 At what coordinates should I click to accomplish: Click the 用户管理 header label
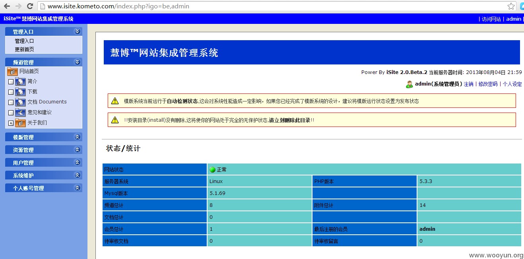(23, 163)
